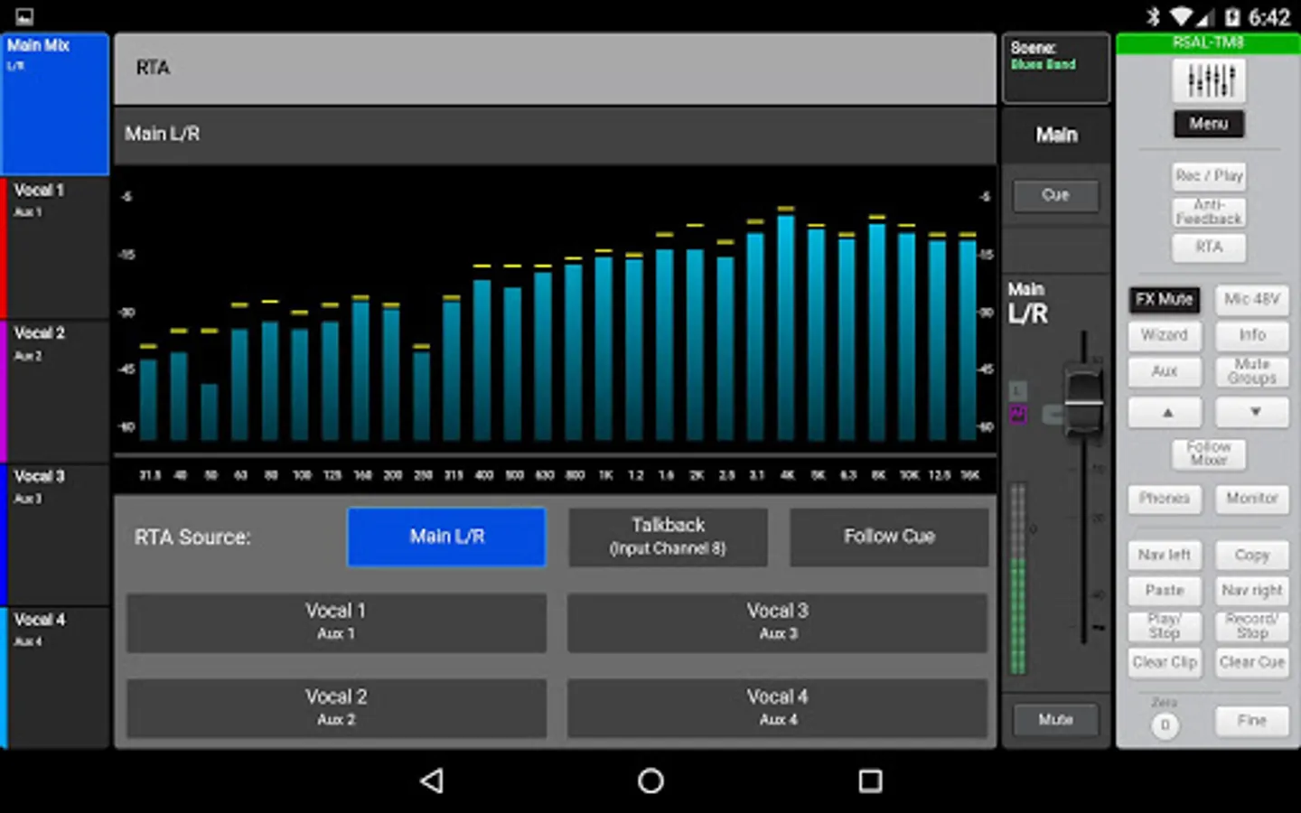The image size is (1301, 813).
Task: Toggle Cue on Main channel
Action: click(1056, 195)
